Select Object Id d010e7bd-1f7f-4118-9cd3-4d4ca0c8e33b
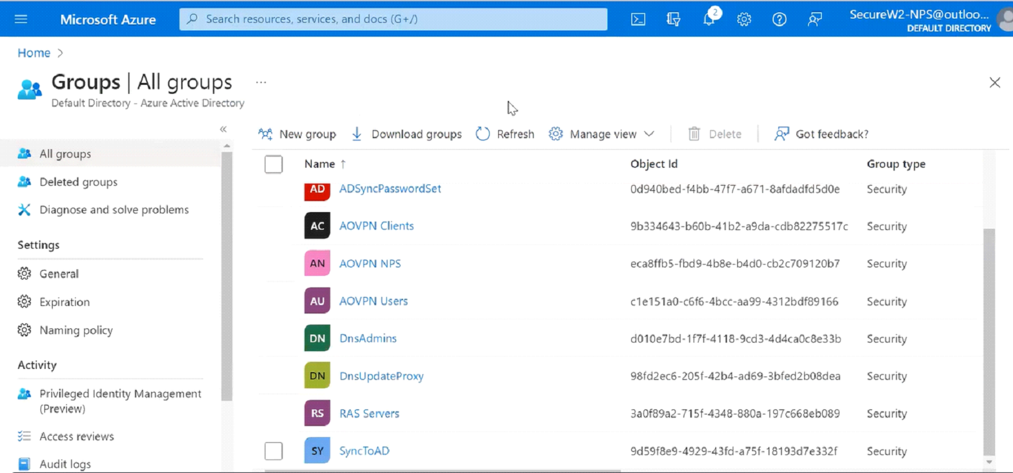The height and width of the screenshot is (473, 1013). click(735, 339)
